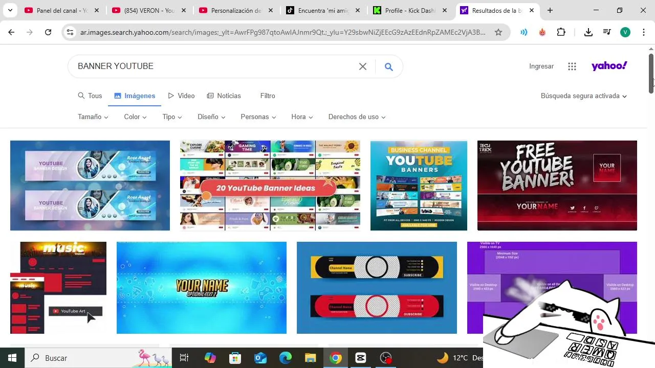Expand the Tipo filter dropdown
655x368 pixels.
click(x=172, y=117)
